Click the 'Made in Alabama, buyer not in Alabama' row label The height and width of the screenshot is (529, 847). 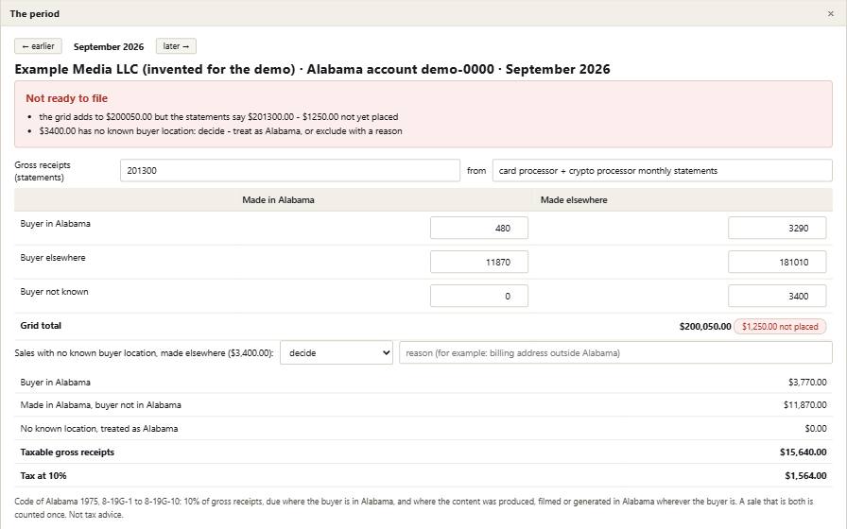[100, 405]
